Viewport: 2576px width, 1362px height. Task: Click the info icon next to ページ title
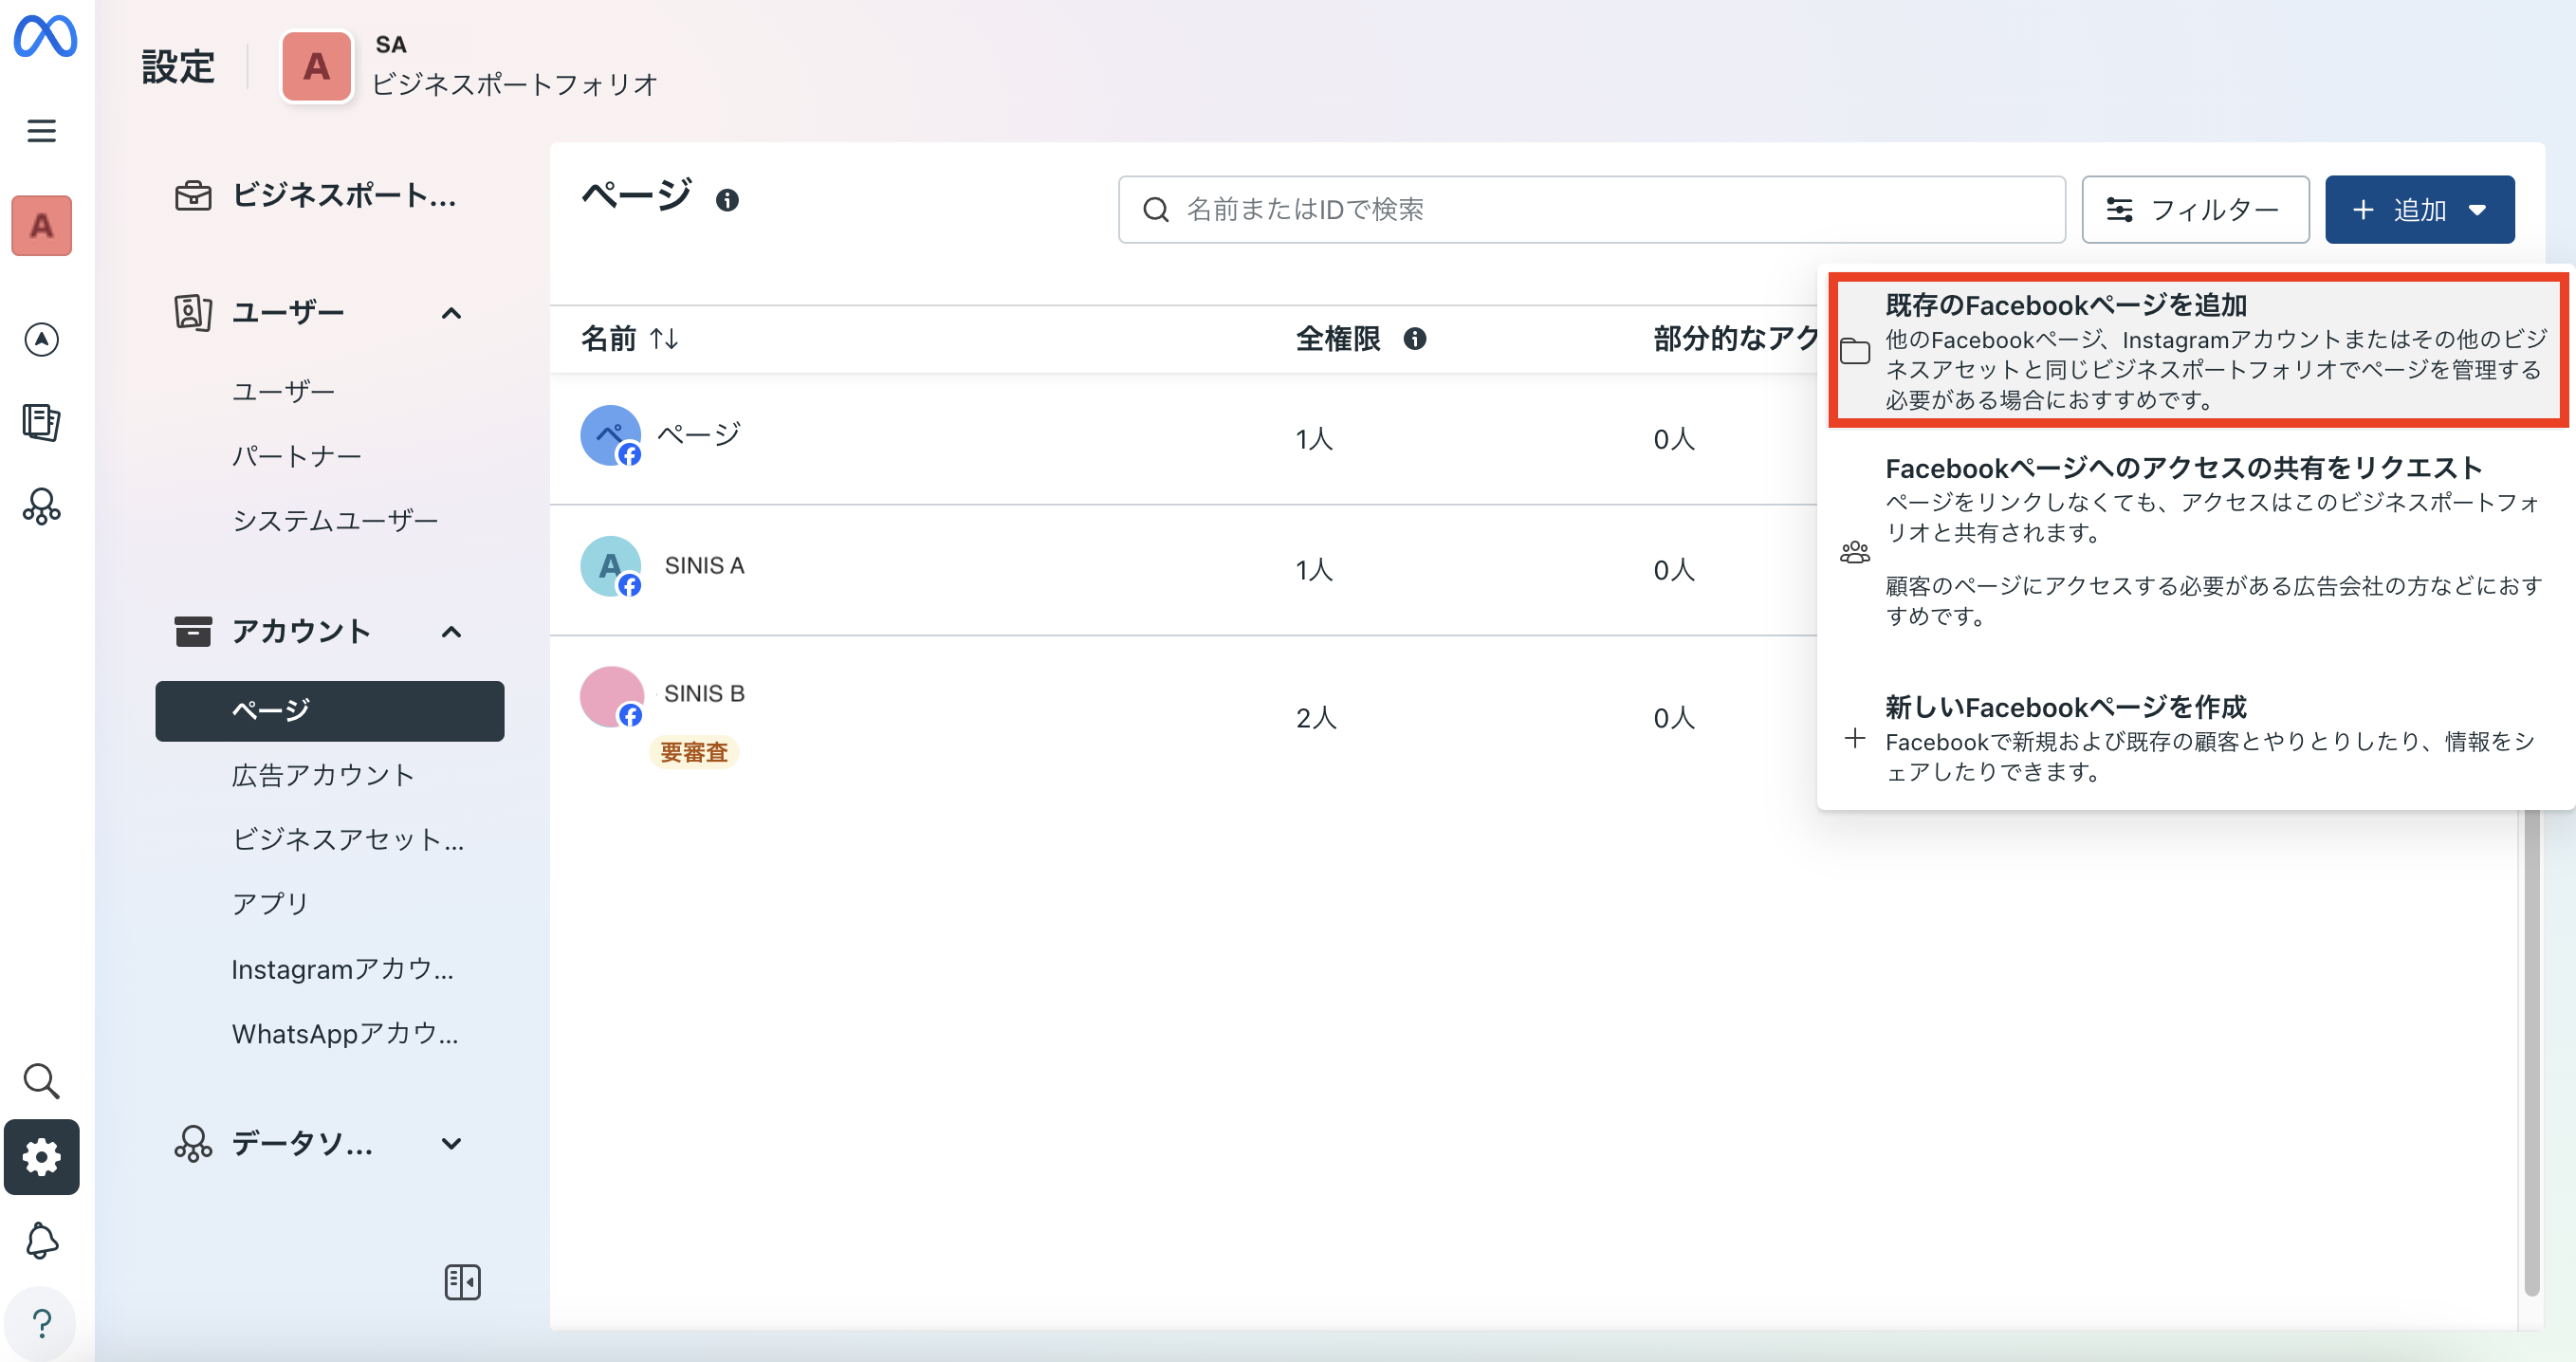click(727, 200)
